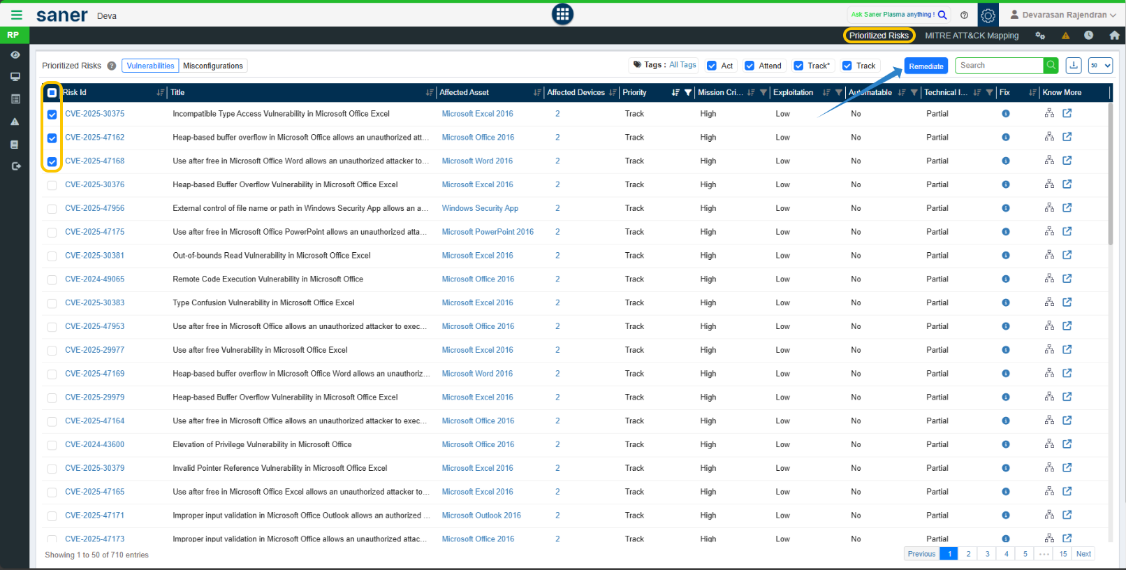Open the CVE-2025-47956 risk link
Image resolution: width=1126 pixels, height=570 pixels.
(95, 208)
